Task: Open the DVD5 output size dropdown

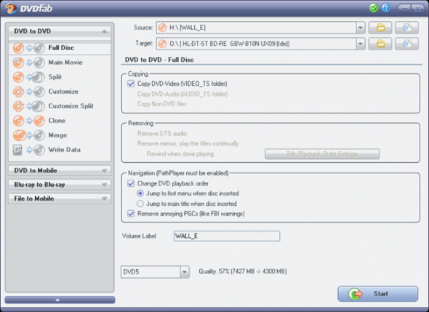Action: point(185,272)
